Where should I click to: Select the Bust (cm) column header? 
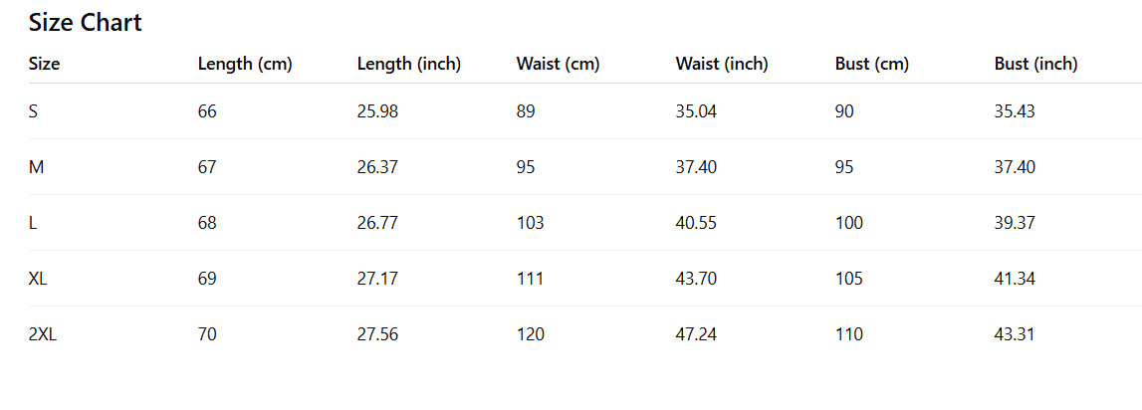pyautogui.click(x=872, y=64)
